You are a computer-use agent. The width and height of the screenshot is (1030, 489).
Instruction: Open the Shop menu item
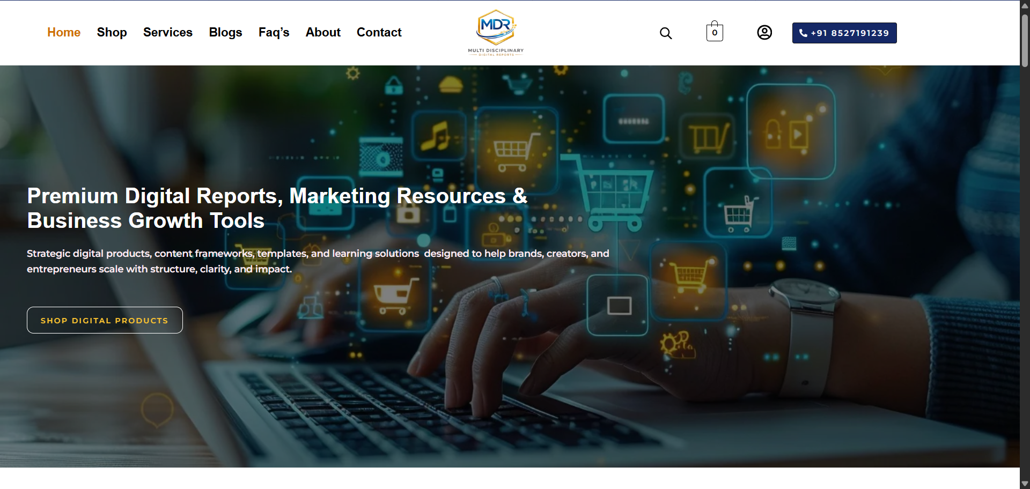point(112,32)
